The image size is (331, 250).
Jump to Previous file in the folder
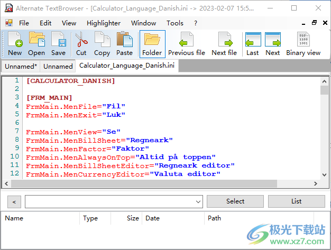click(x=186, y=43)
